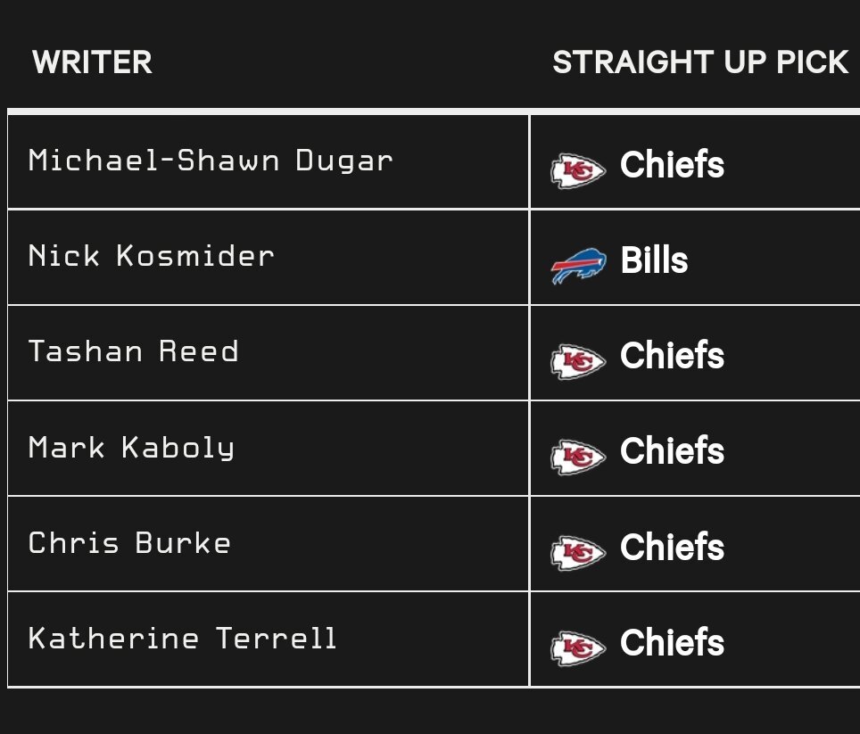Click Chiefs text in Tashan Reed's row

tap(672, 355)
